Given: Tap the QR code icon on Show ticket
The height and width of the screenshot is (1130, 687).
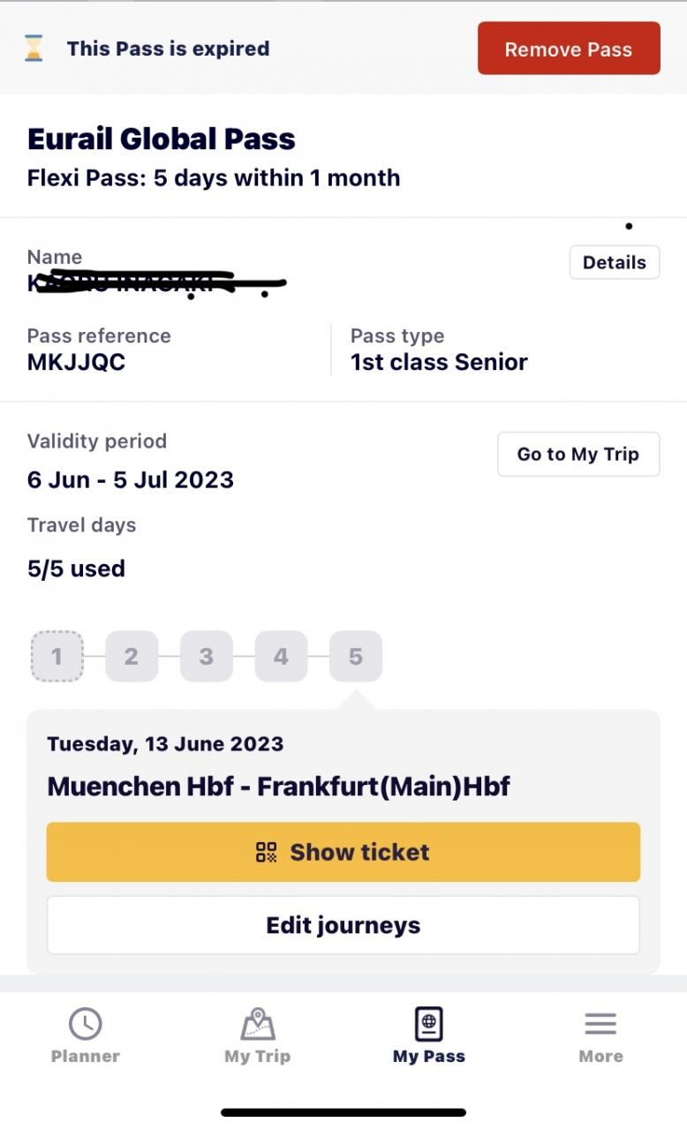Looking at the screenshot, I should click(267, 852).
